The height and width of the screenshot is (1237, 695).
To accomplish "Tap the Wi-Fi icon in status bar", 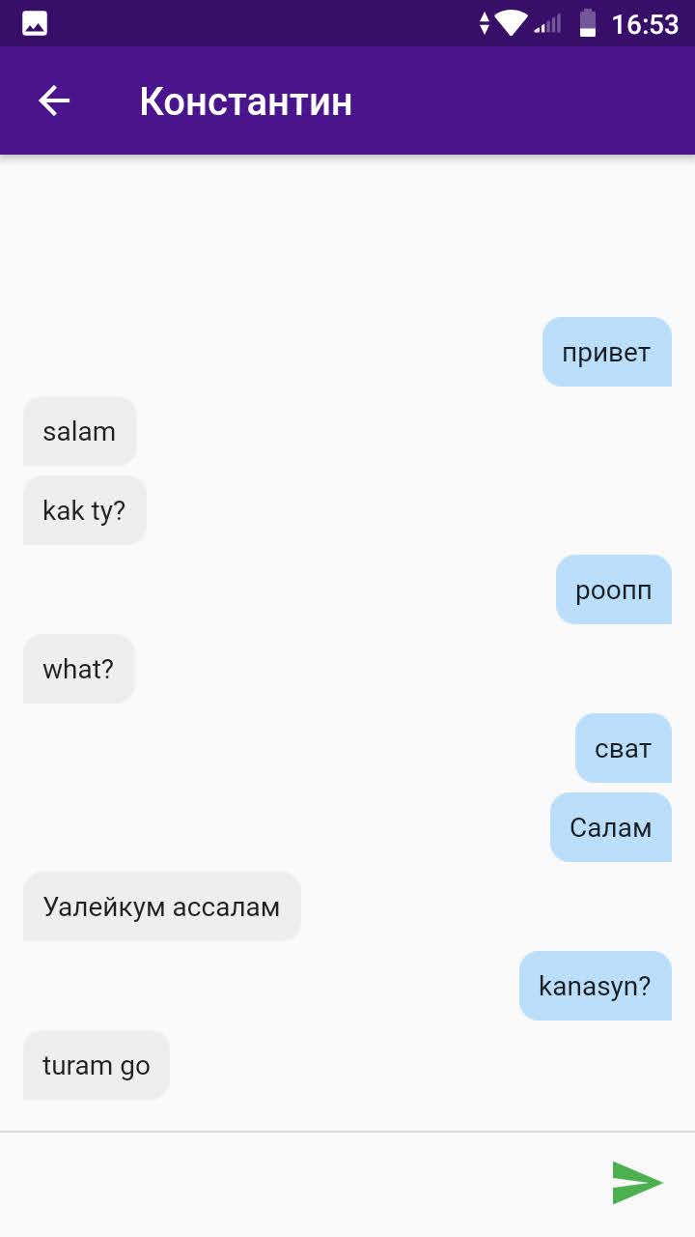I will [511, 23].
